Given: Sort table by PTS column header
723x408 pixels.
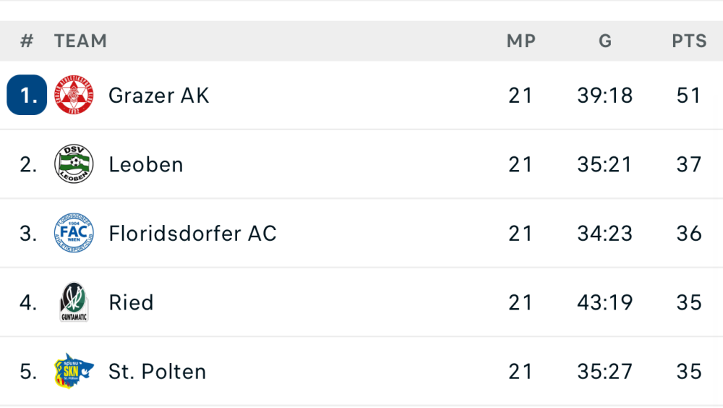Looking at the screenshot, I should click(689, 41).
